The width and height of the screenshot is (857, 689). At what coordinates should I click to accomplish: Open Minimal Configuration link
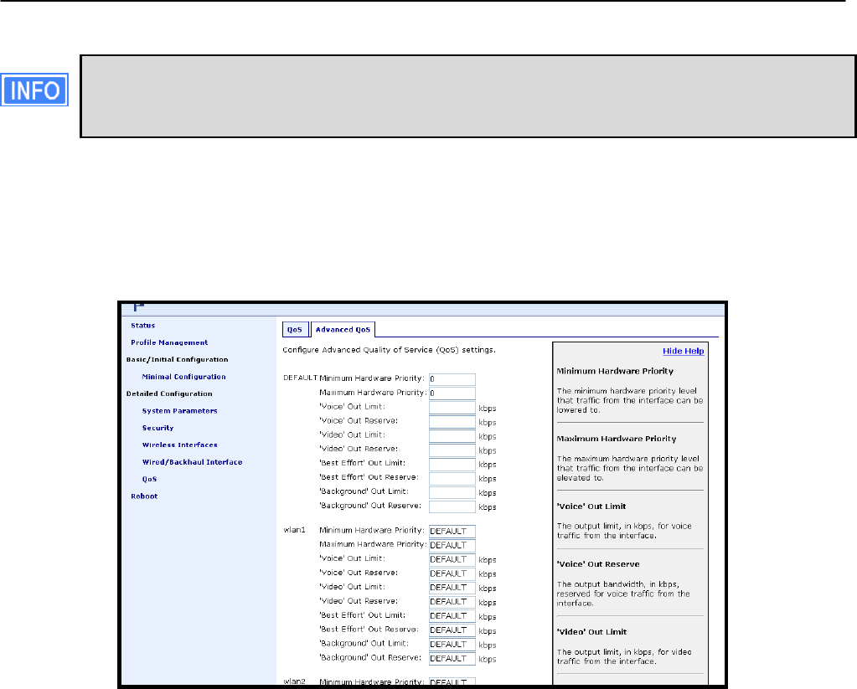[183, 377]
